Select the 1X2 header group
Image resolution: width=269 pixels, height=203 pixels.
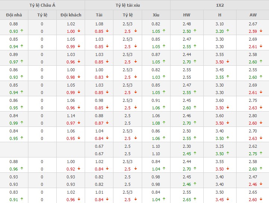[x=219, y=5]
